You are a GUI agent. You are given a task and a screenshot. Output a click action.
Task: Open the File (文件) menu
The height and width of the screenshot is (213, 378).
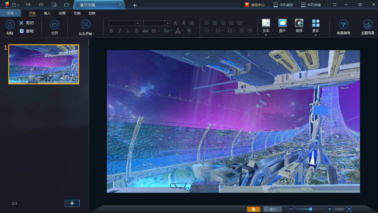(11, 13)
